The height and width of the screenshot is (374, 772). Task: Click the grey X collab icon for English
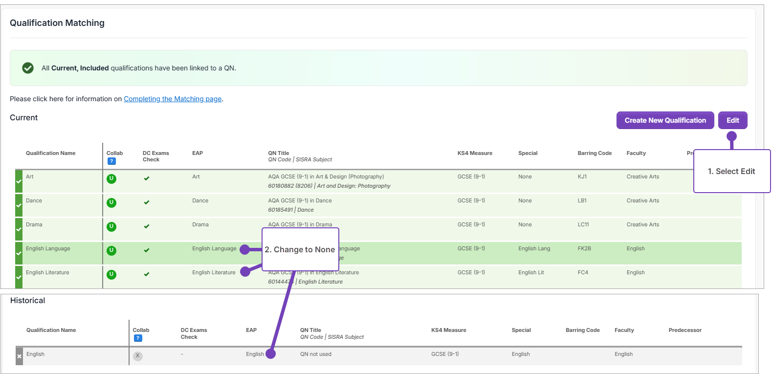pyautogui.click(x=138, y=356)
